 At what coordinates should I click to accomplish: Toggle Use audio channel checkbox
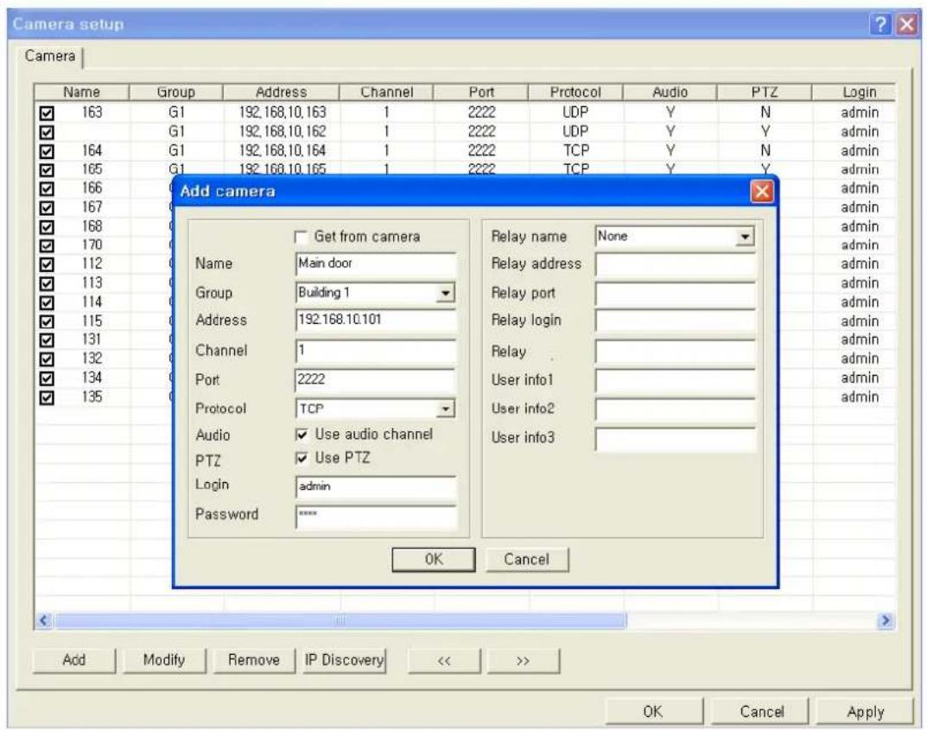(x=302, y=435)
